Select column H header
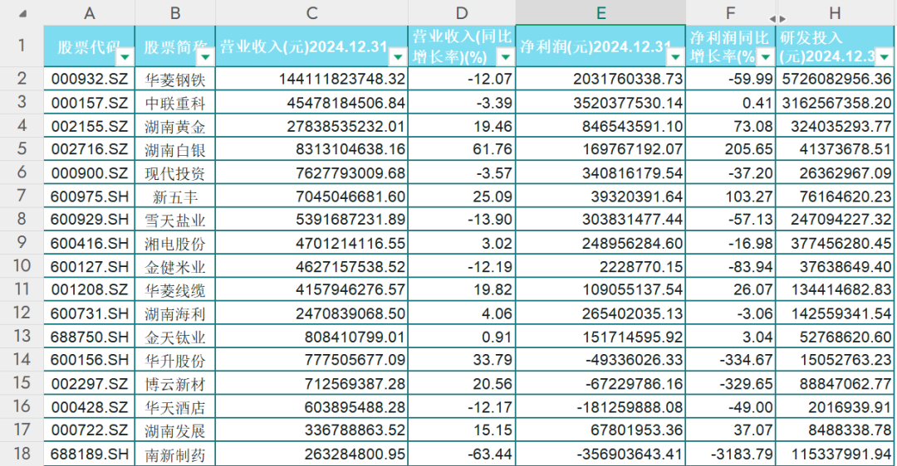 pyautogui.click(x=836, y=12)
